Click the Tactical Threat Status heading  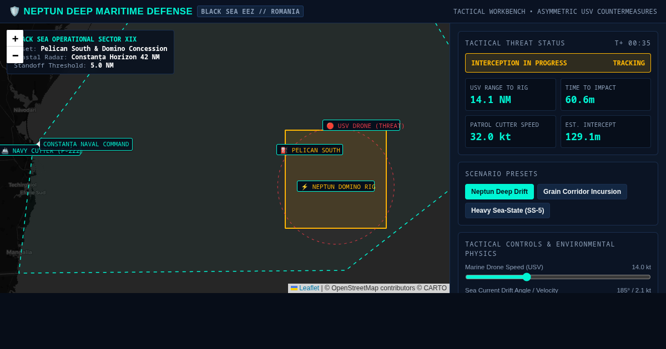click(515, 43)
